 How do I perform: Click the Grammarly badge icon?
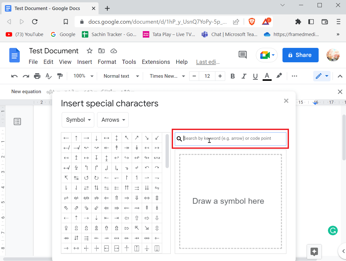click(333, 230)
